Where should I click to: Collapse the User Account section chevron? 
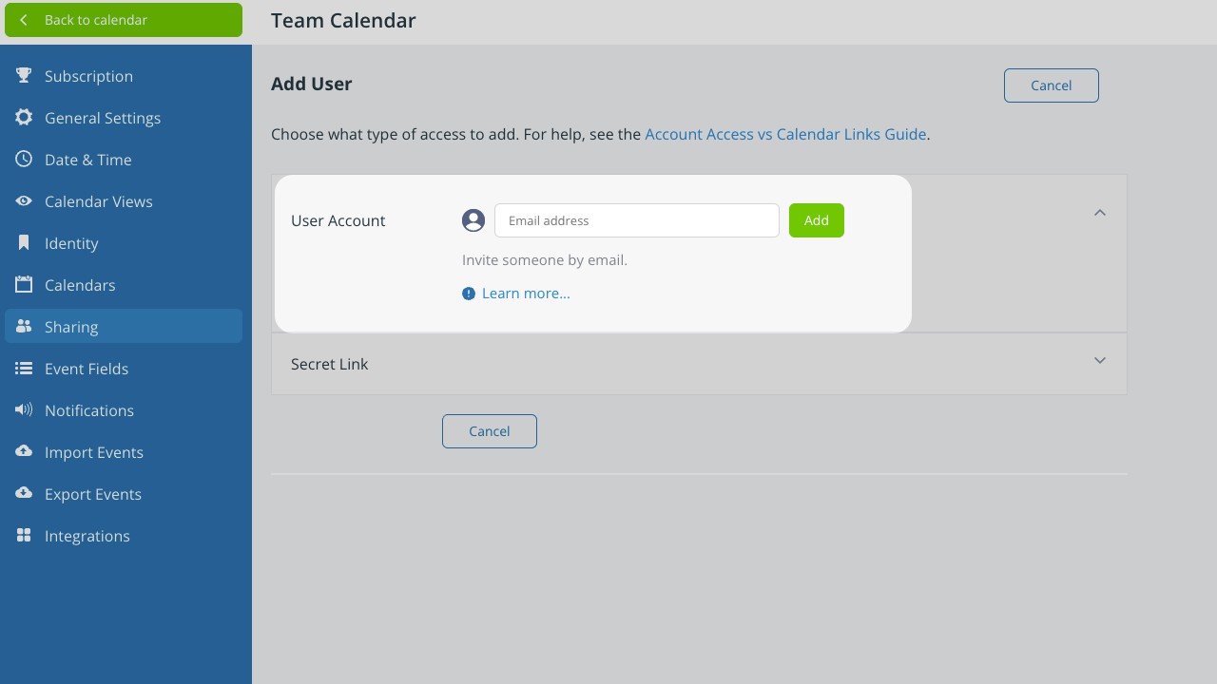1100,213
